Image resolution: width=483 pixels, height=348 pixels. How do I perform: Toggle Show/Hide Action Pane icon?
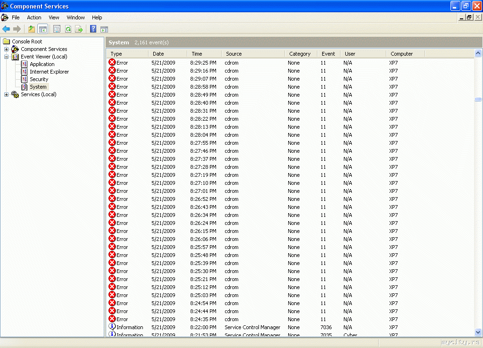104,29
